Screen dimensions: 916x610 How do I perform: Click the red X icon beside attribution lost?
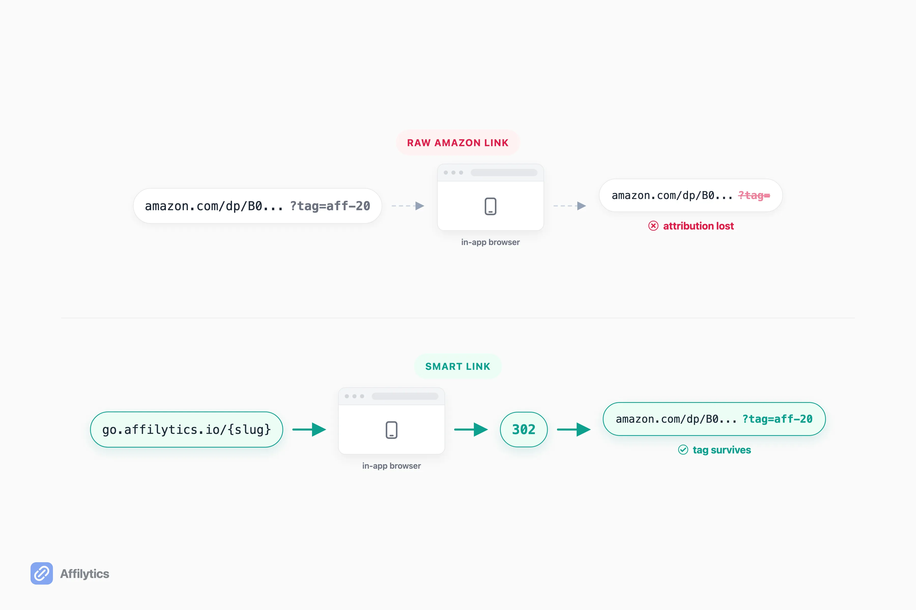(653, 226)
